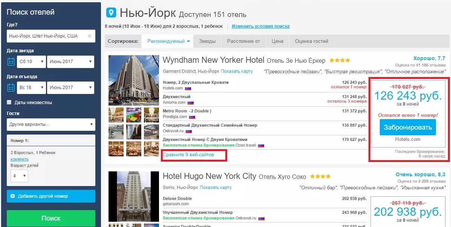
Task: Open the check-out date calendar icon
Action: pyautogui.click(x=11, y=88)
